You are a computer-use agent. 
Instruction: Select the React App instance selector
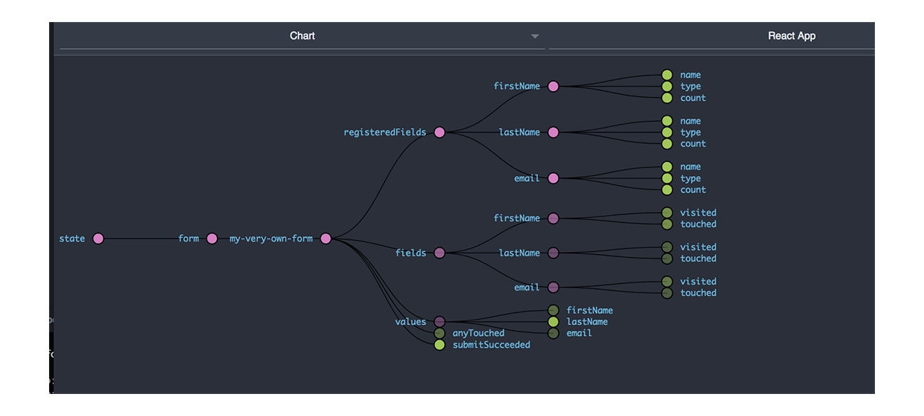pos(711,36)
